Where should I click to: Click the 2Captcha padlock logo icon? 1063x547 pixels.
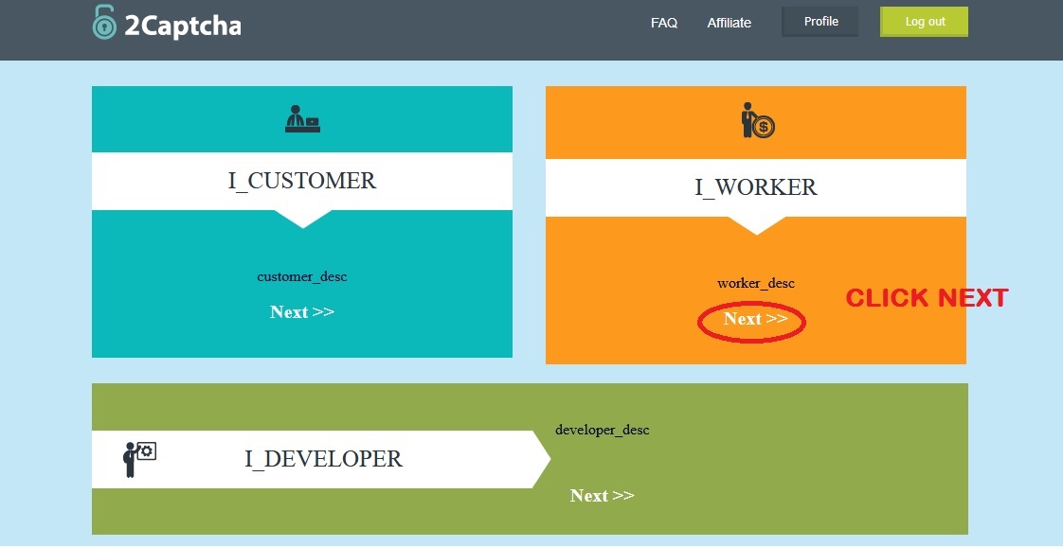click(104, 23)
